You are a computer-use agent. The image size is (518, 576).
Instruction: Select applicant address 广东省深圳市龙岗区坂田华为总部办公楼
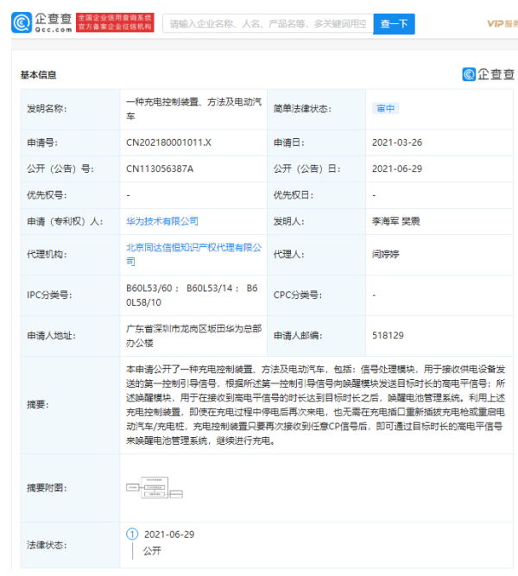[193, 336]
